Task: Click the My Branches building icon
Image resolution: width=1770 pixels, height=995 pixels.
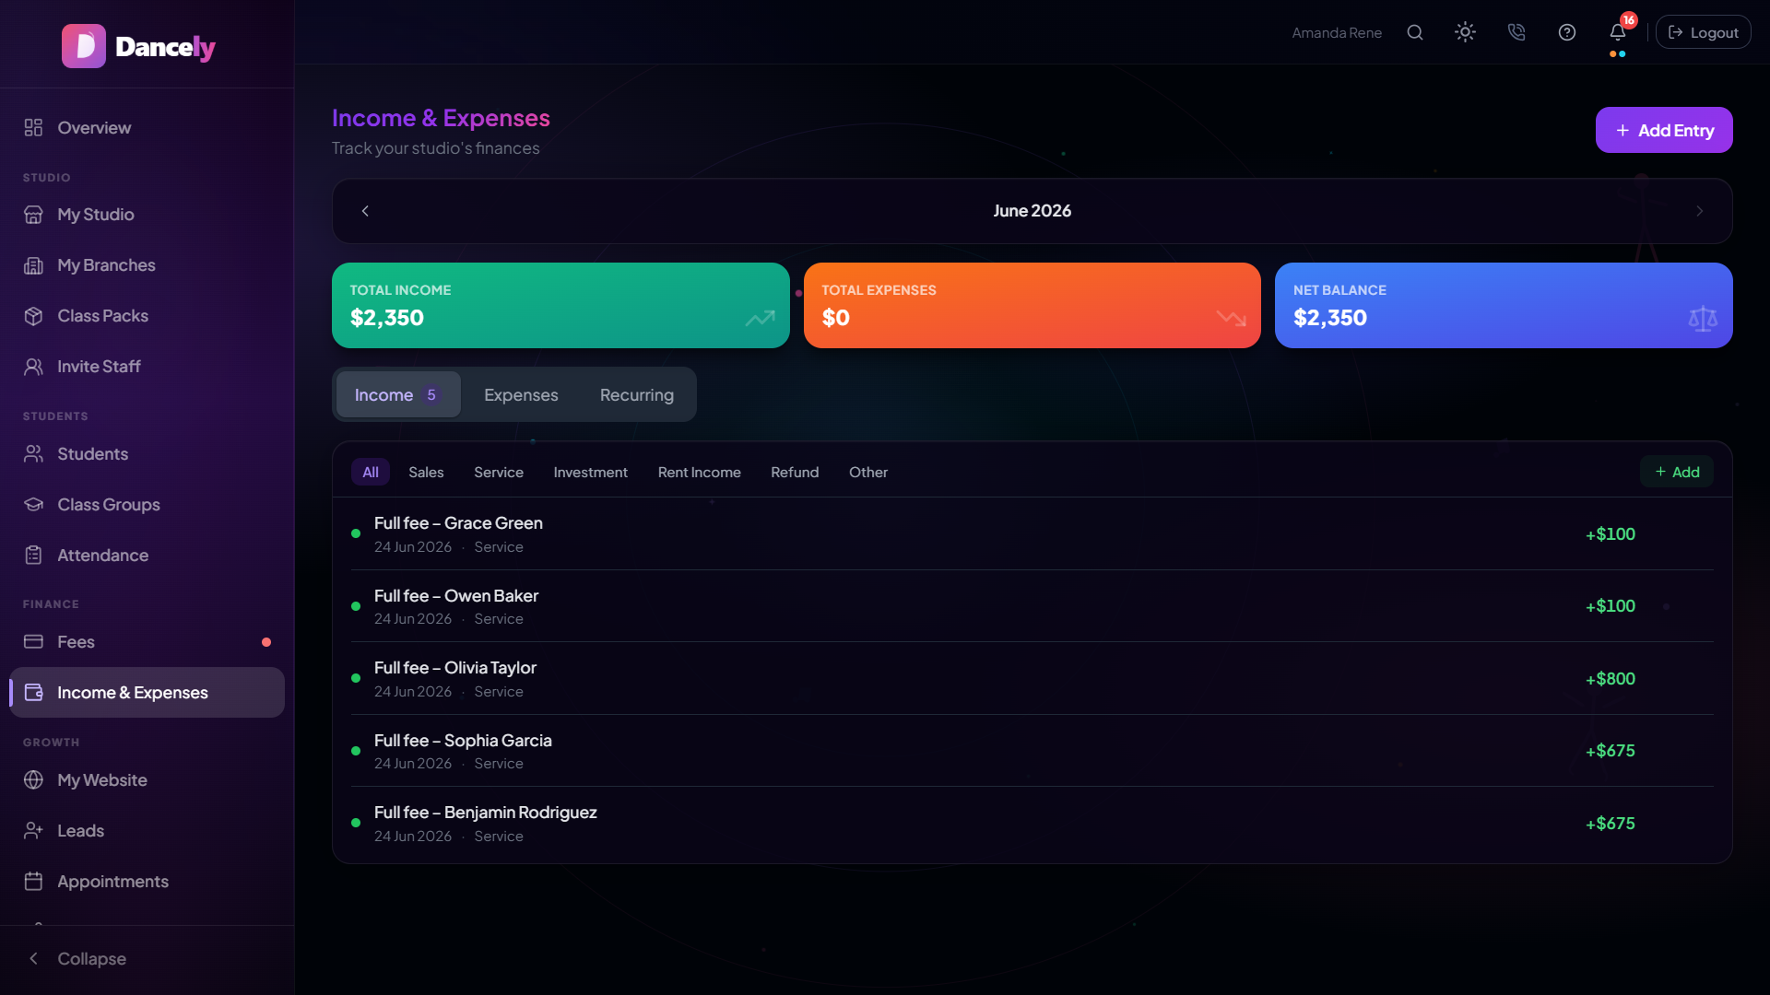Action: [x=33, y=265]
